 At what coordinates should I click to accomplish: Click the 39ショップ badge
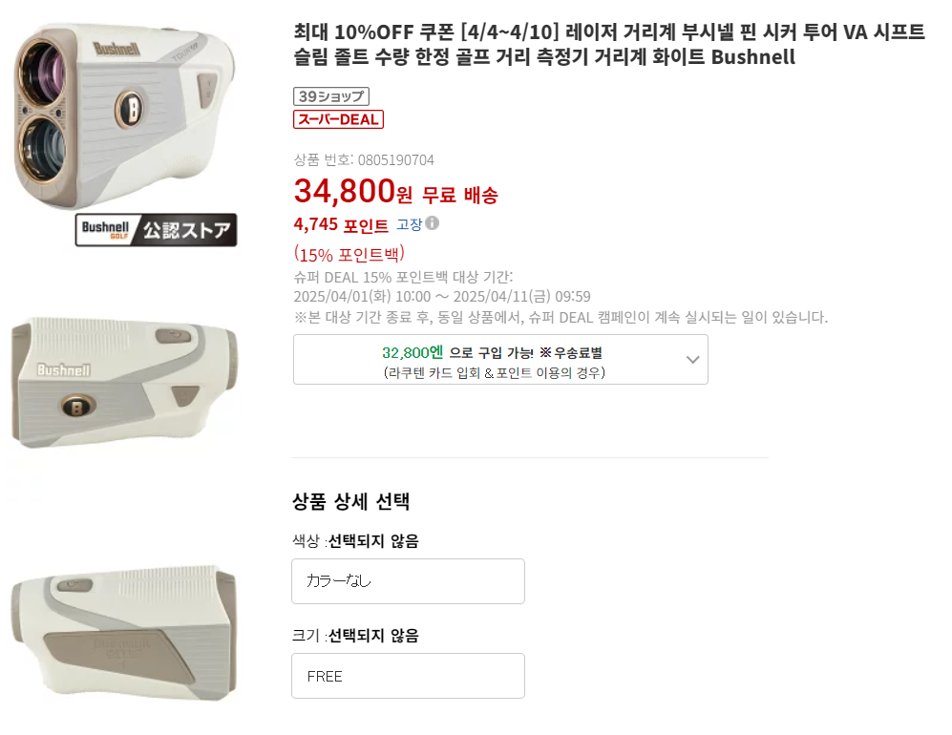coord(331,96)
